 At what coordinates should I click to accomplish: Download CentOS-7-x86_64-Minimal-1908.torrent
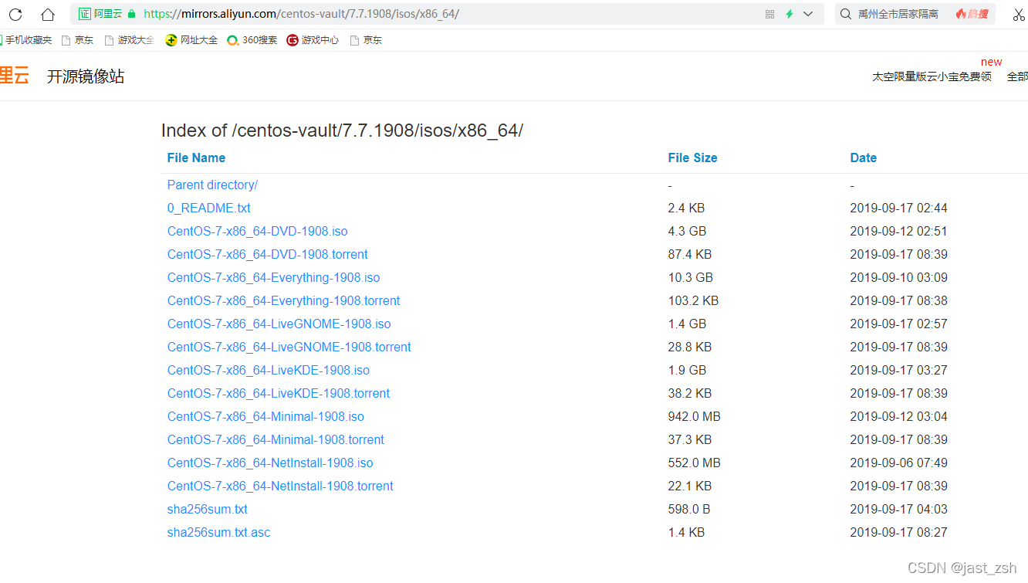[x=276, y=439]
